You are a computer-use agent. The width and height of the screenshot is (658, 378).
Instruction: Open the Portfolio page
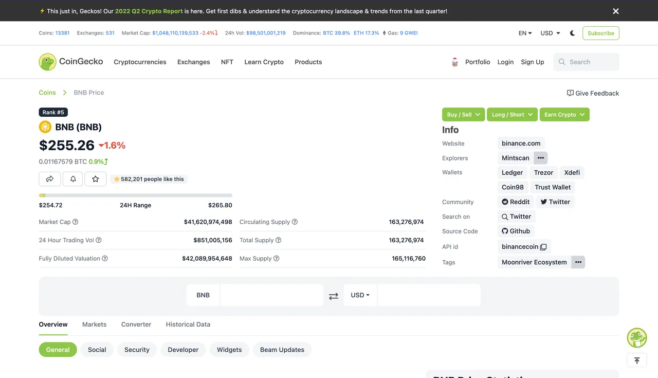coord(478,62)
